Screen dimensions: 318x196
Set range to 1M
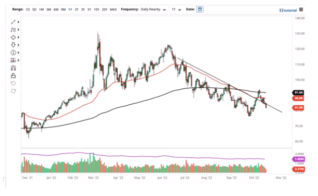click(41, 9)
